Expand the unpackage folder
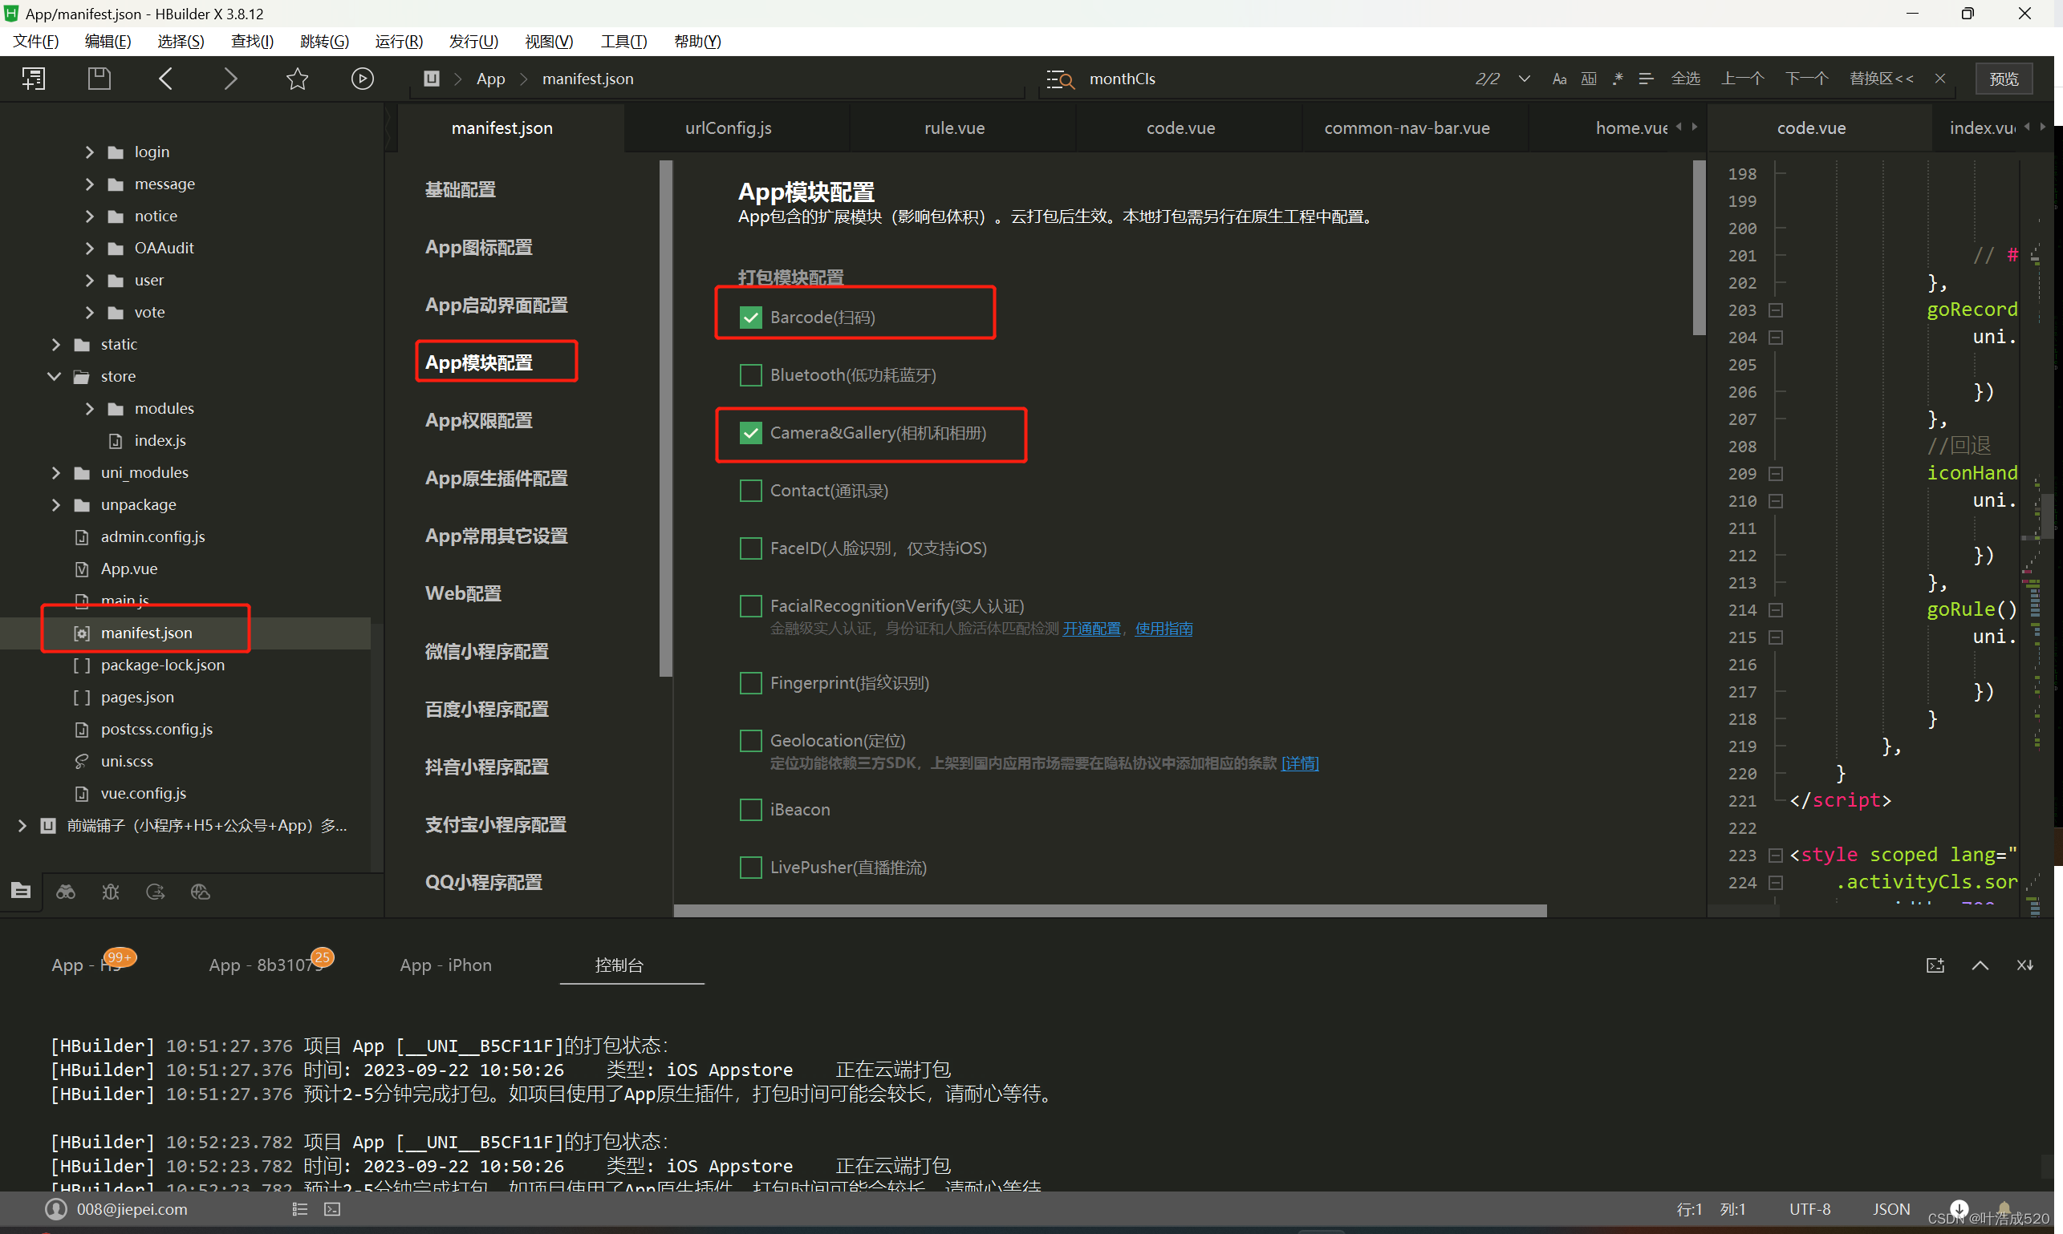 [55, 504]
